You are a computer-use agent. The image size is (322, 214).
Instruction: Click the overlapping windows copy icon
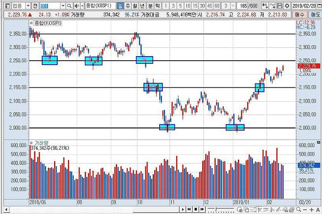pyautogui.click(x=246, y=210)
